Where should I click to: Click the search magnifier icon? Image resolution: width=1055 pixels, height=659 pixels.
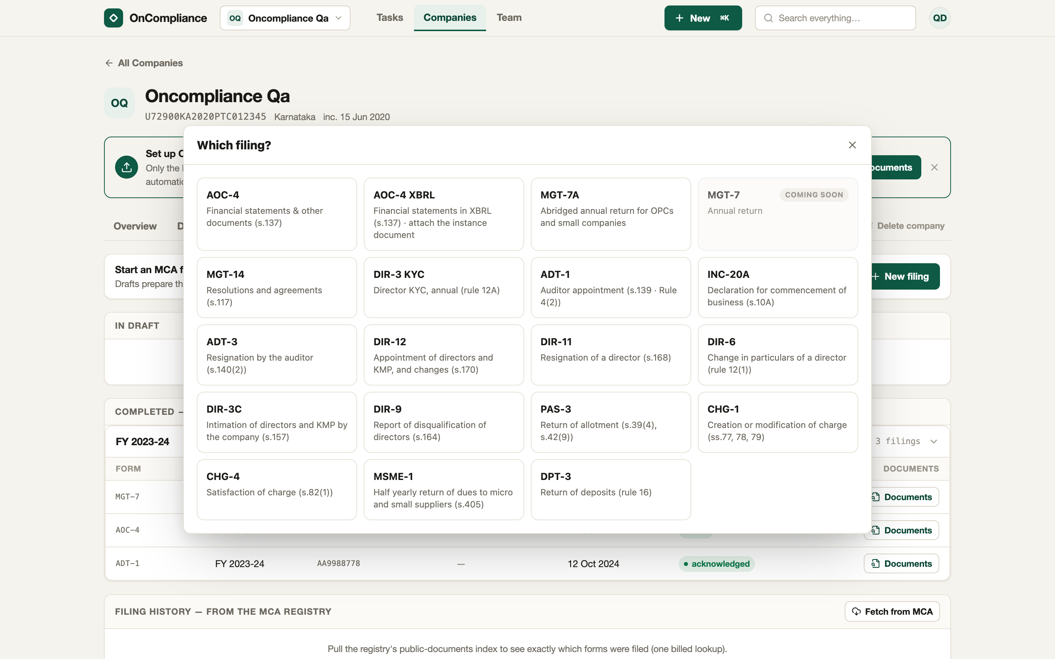coord(769,18)
